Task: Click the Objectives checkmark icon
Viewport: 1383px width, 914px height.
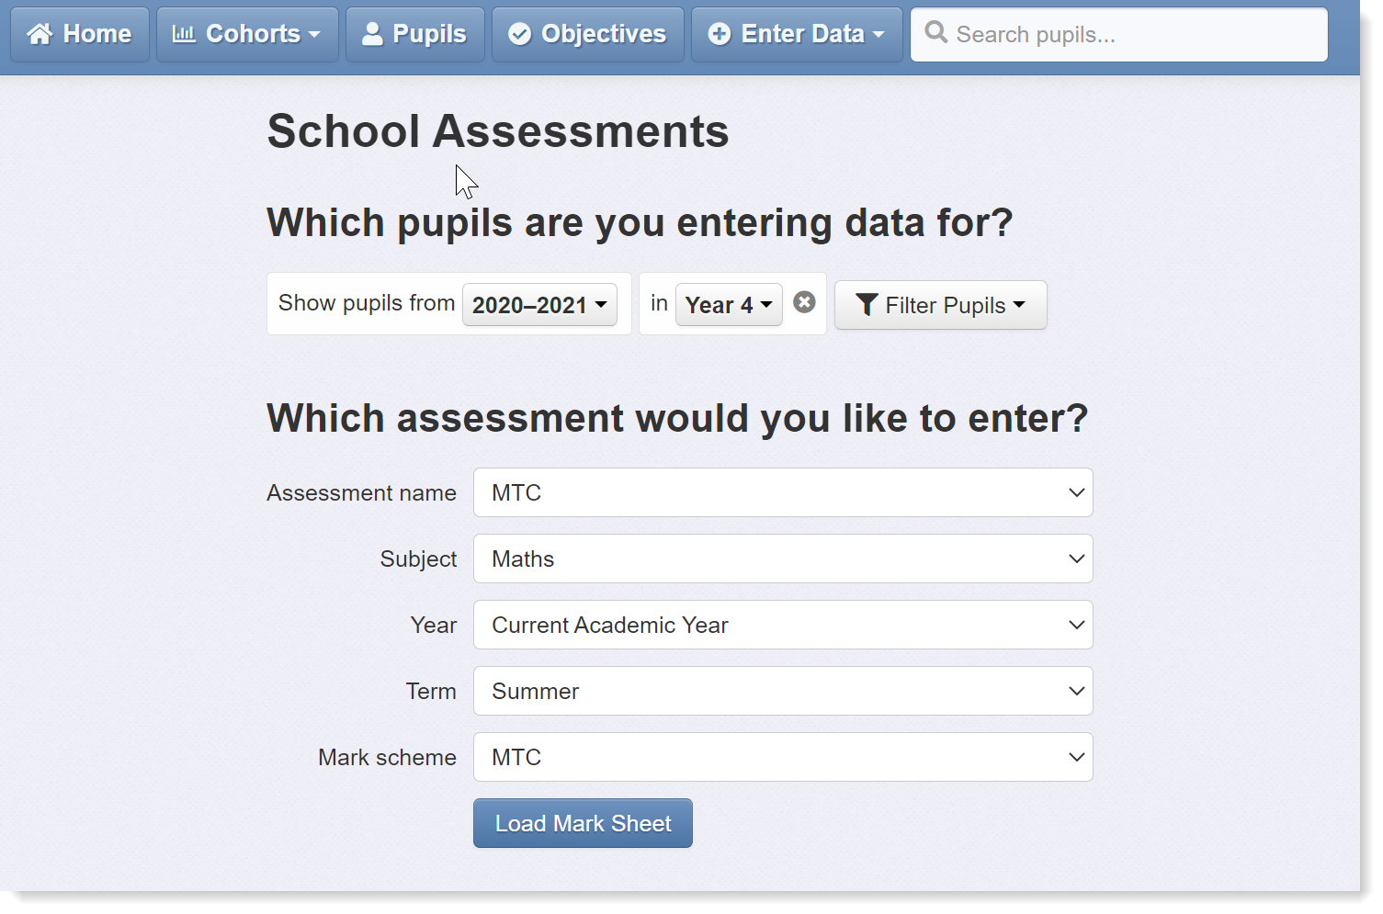Action: tap(519, 34)
